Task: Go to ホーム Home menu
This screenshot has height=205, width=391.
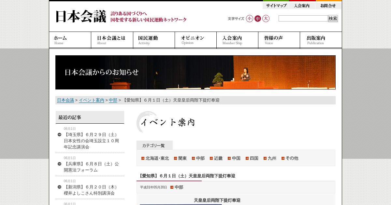Action: coord(70,40)
